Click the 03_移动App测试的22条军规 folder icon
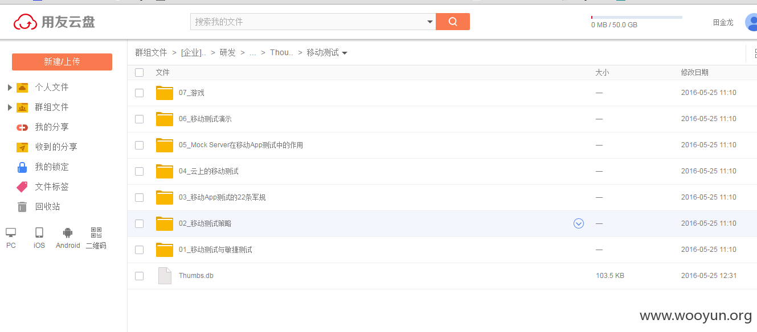Viewport: 757px width, 332px height. tap(165, 197)
